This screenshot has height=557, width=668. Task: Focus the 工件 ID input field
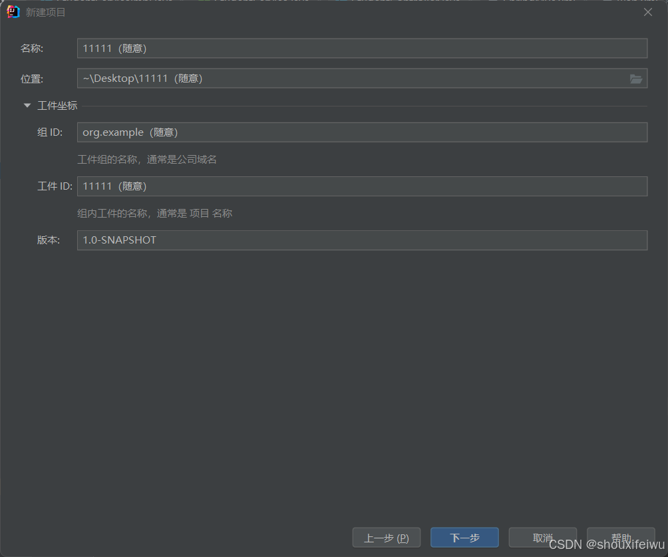tap(362, 186)
